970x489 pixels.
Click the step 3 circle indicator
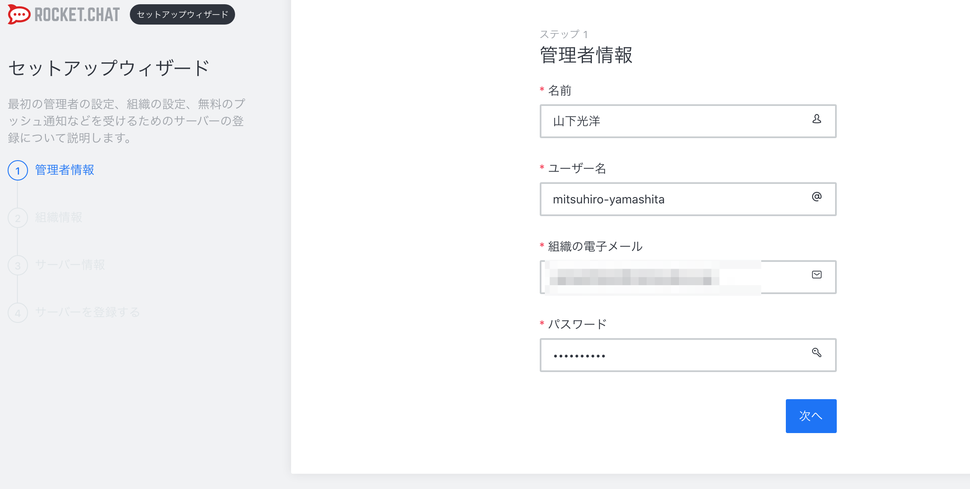point(18,265)
